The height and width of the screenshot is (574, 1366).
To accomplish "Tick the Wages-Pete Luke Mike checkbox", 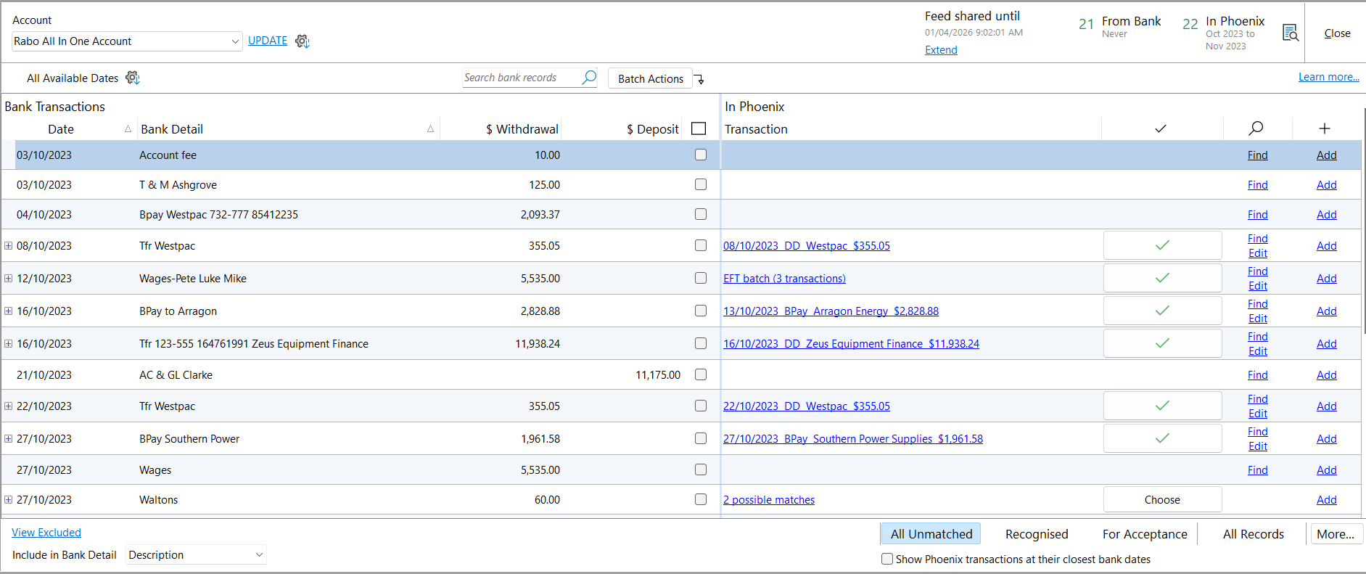I will (x=701, y=278).
